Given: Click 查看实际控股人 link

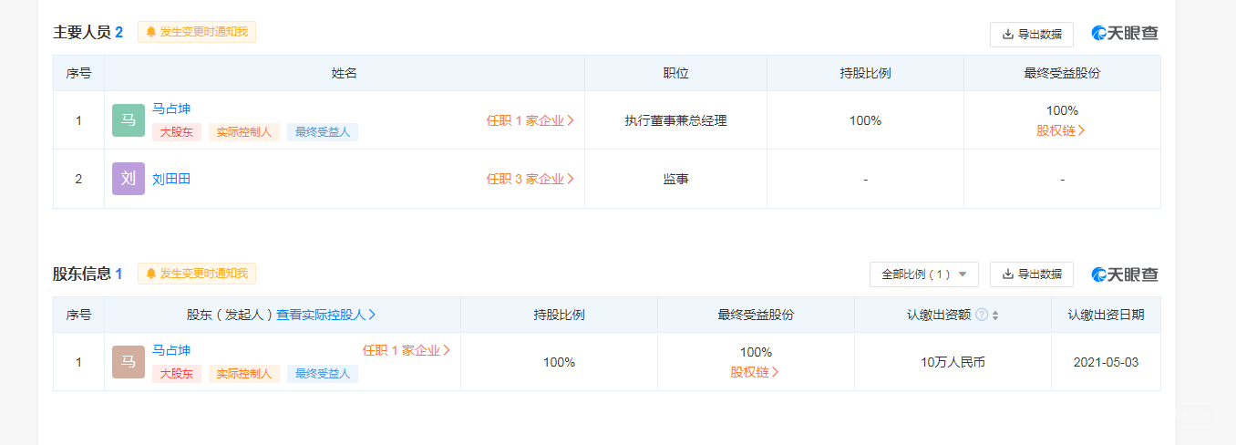Looking at the screenshot, I should point(326,315).
